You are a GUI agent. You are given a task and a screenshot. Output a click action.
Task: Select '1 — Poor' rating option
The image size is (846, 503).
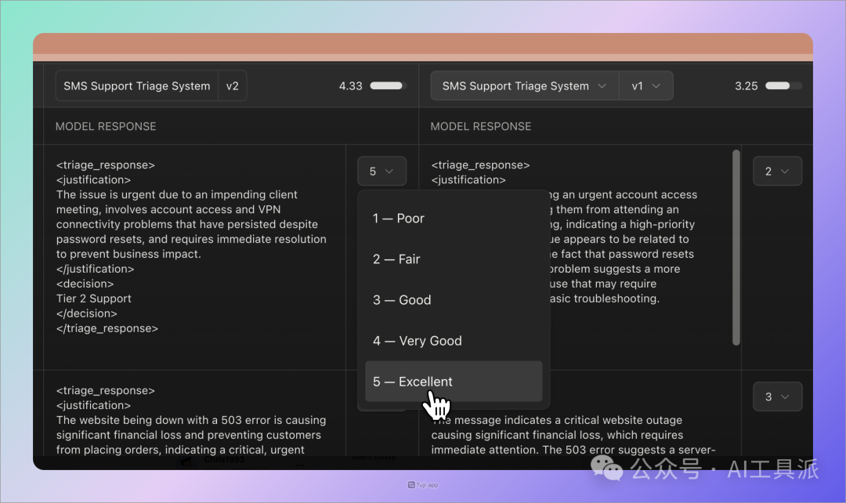tap(454, 218)
